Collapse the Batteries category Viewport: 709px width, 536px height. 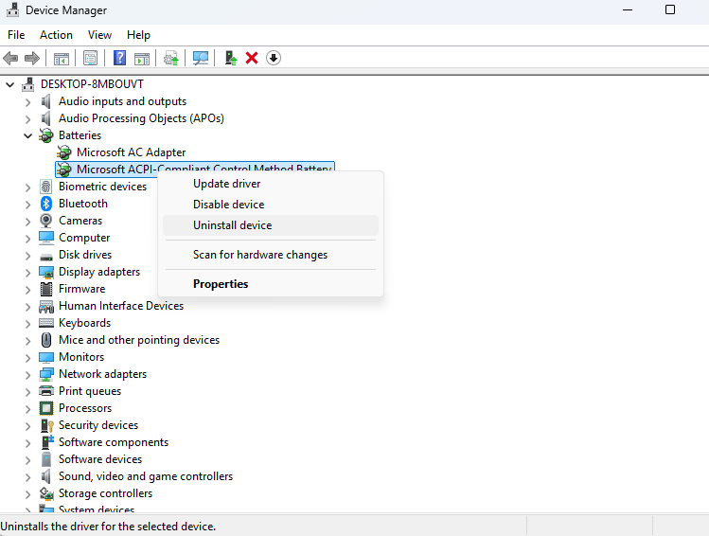[x=27, y=135]
